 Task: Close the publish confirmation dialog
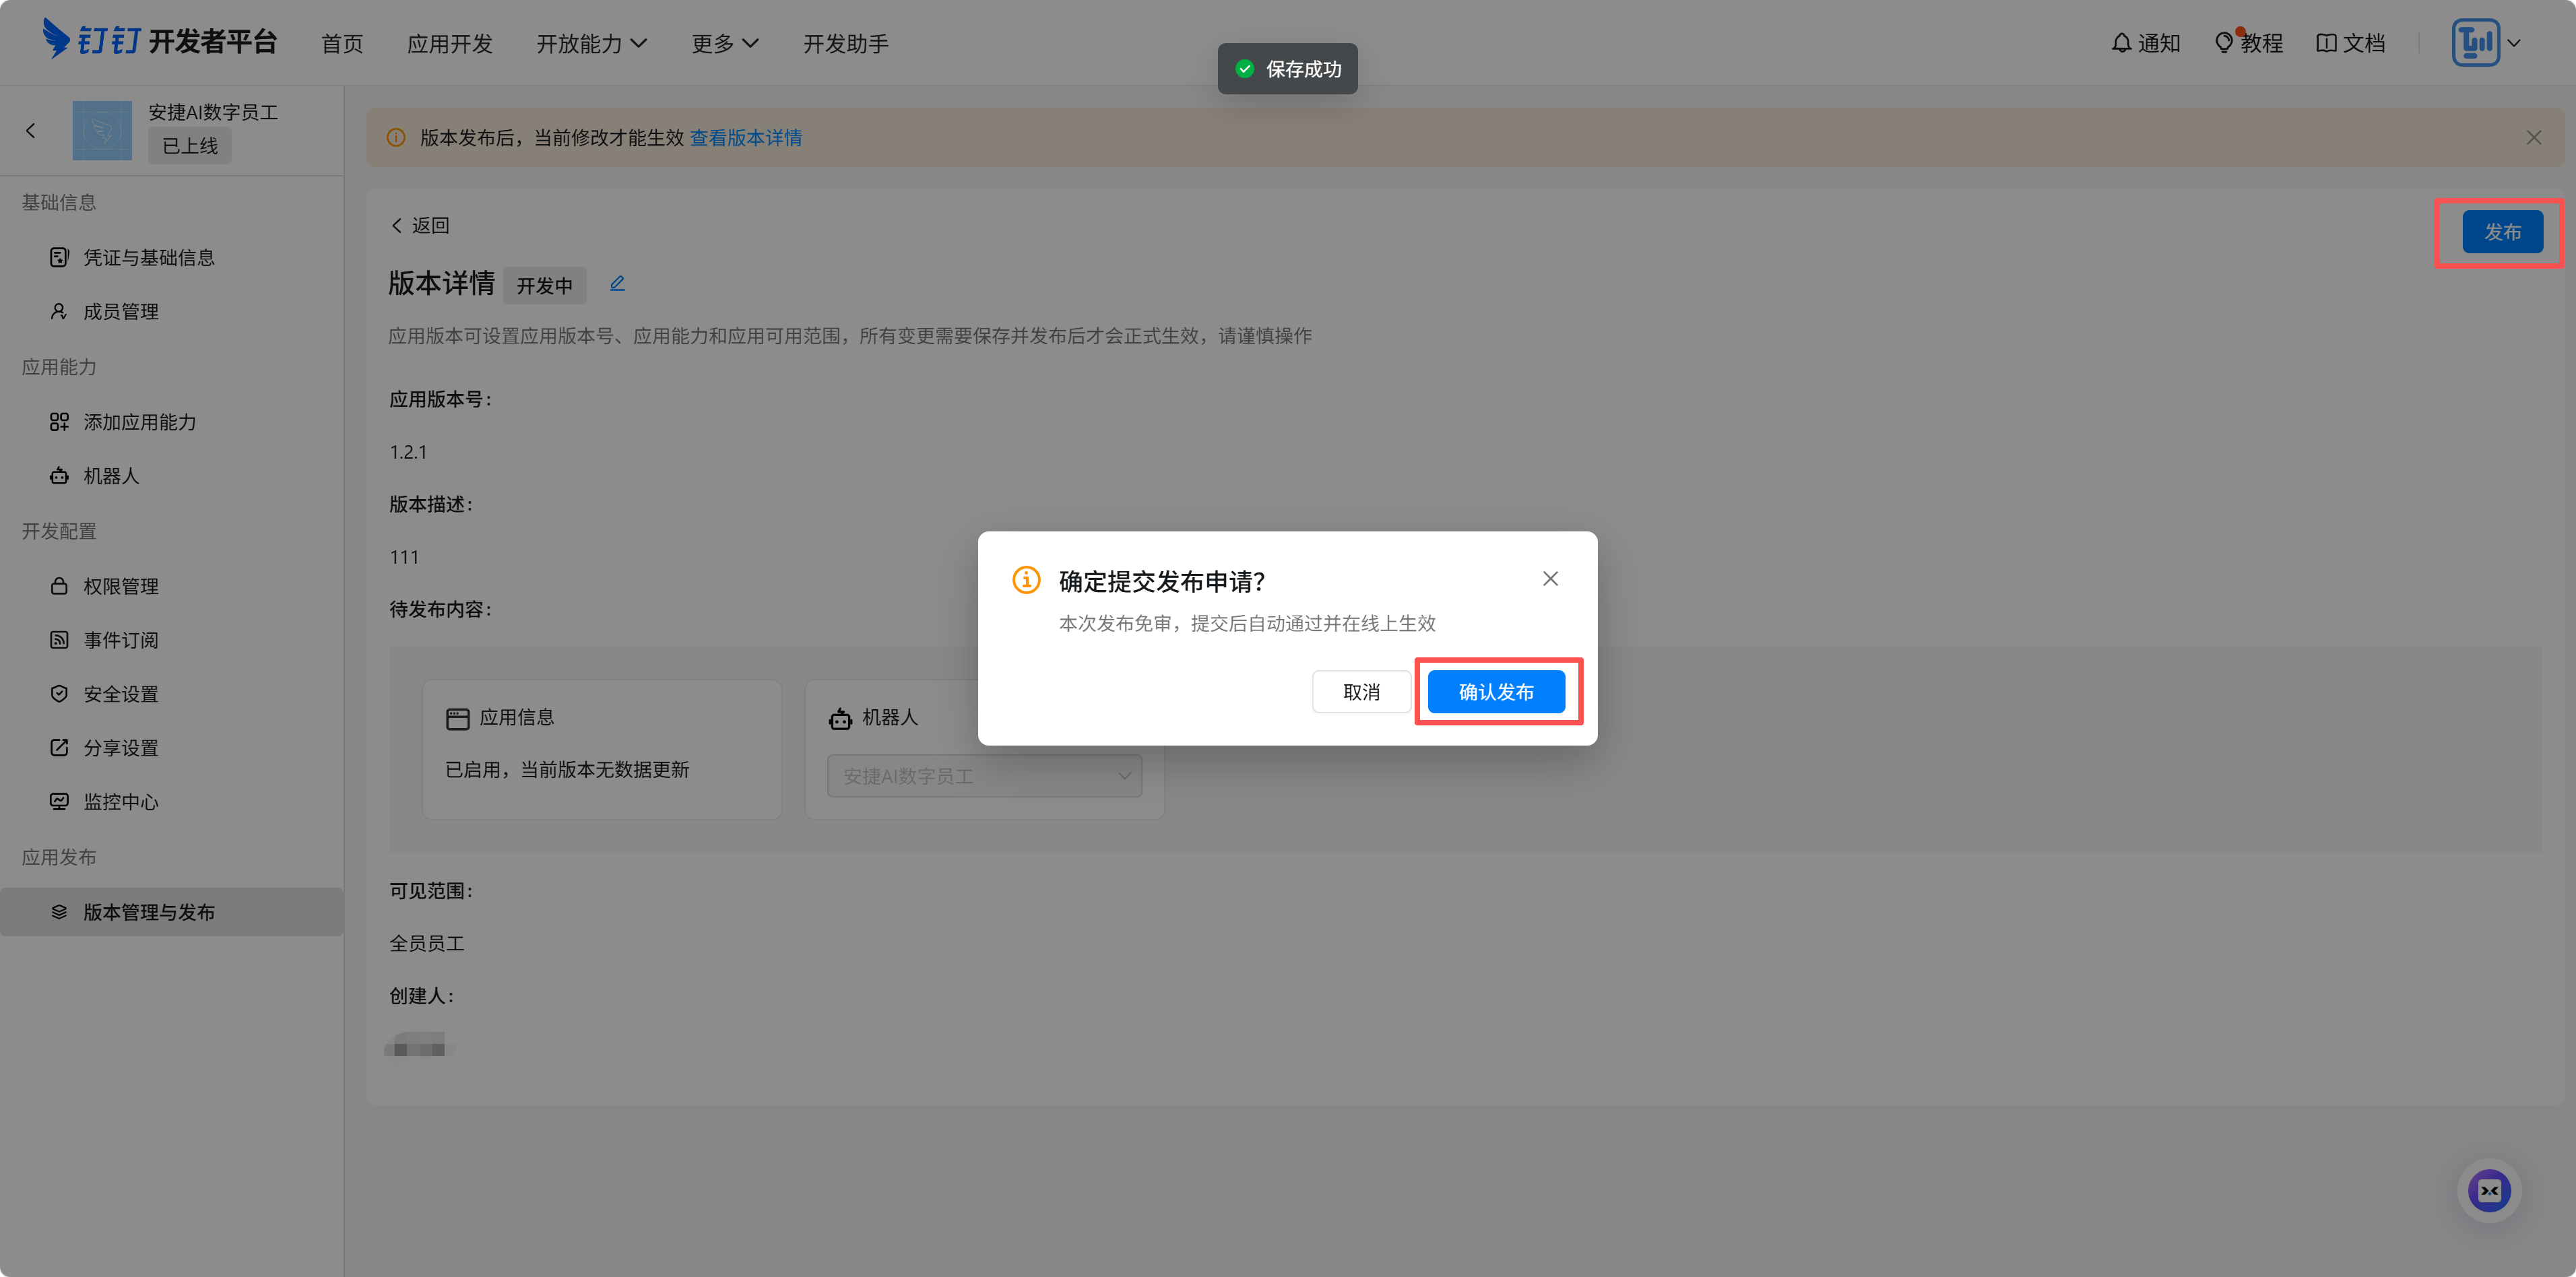tap(1550, 579)
